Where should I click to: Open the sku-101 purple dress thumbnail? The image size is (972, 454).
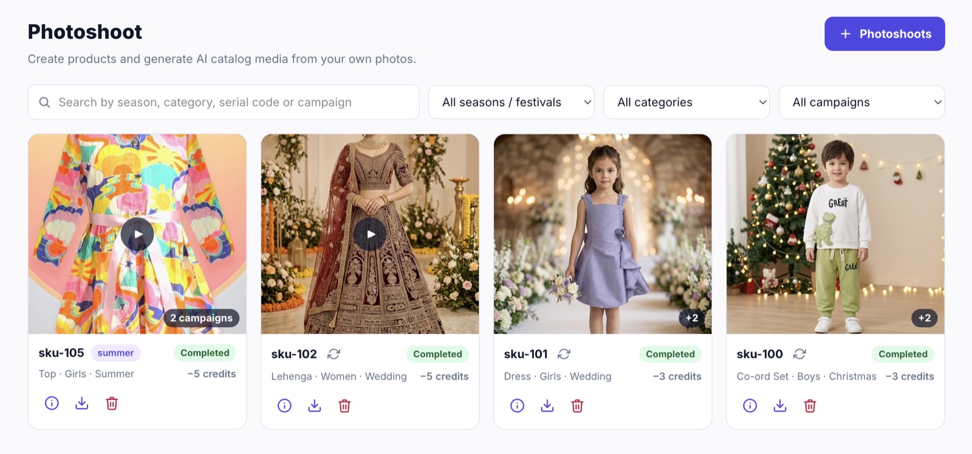(603, 234)
